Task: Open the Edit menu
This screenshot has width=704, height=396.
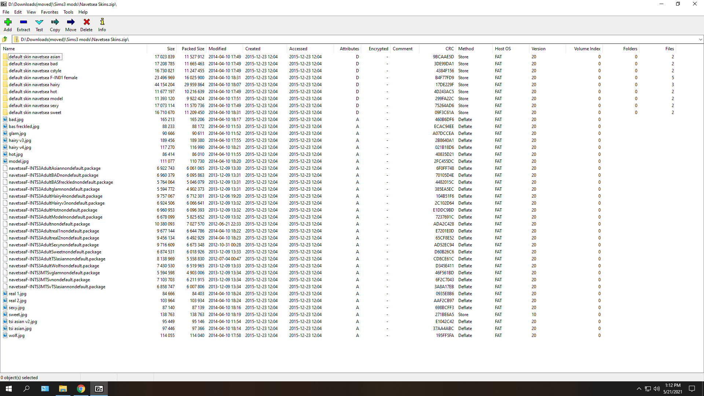Action: [x=18, y=12]
